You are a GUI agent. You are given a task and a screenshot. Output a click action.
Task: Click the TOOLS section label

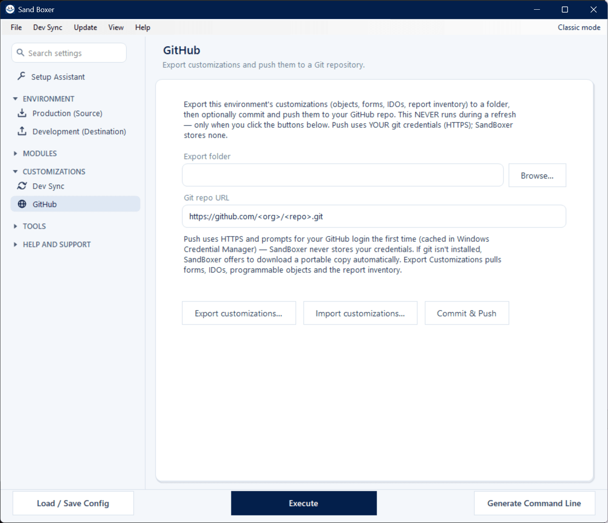(x=34, y=226)
